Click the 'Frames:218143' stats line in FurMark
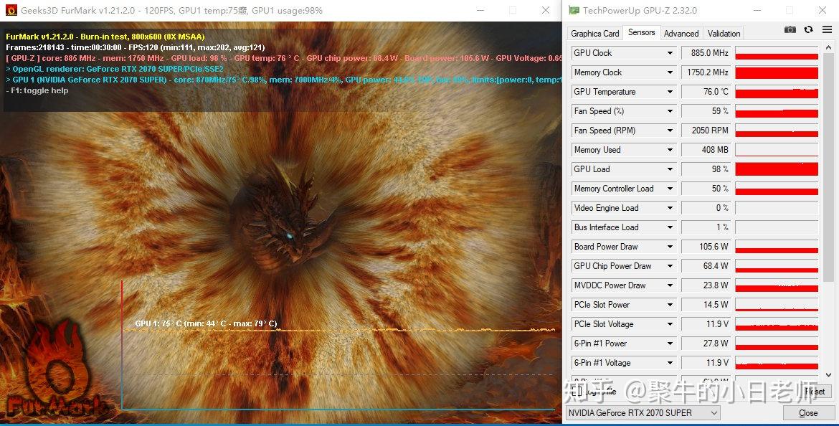 pyautogui.click(x=136, y=47)
